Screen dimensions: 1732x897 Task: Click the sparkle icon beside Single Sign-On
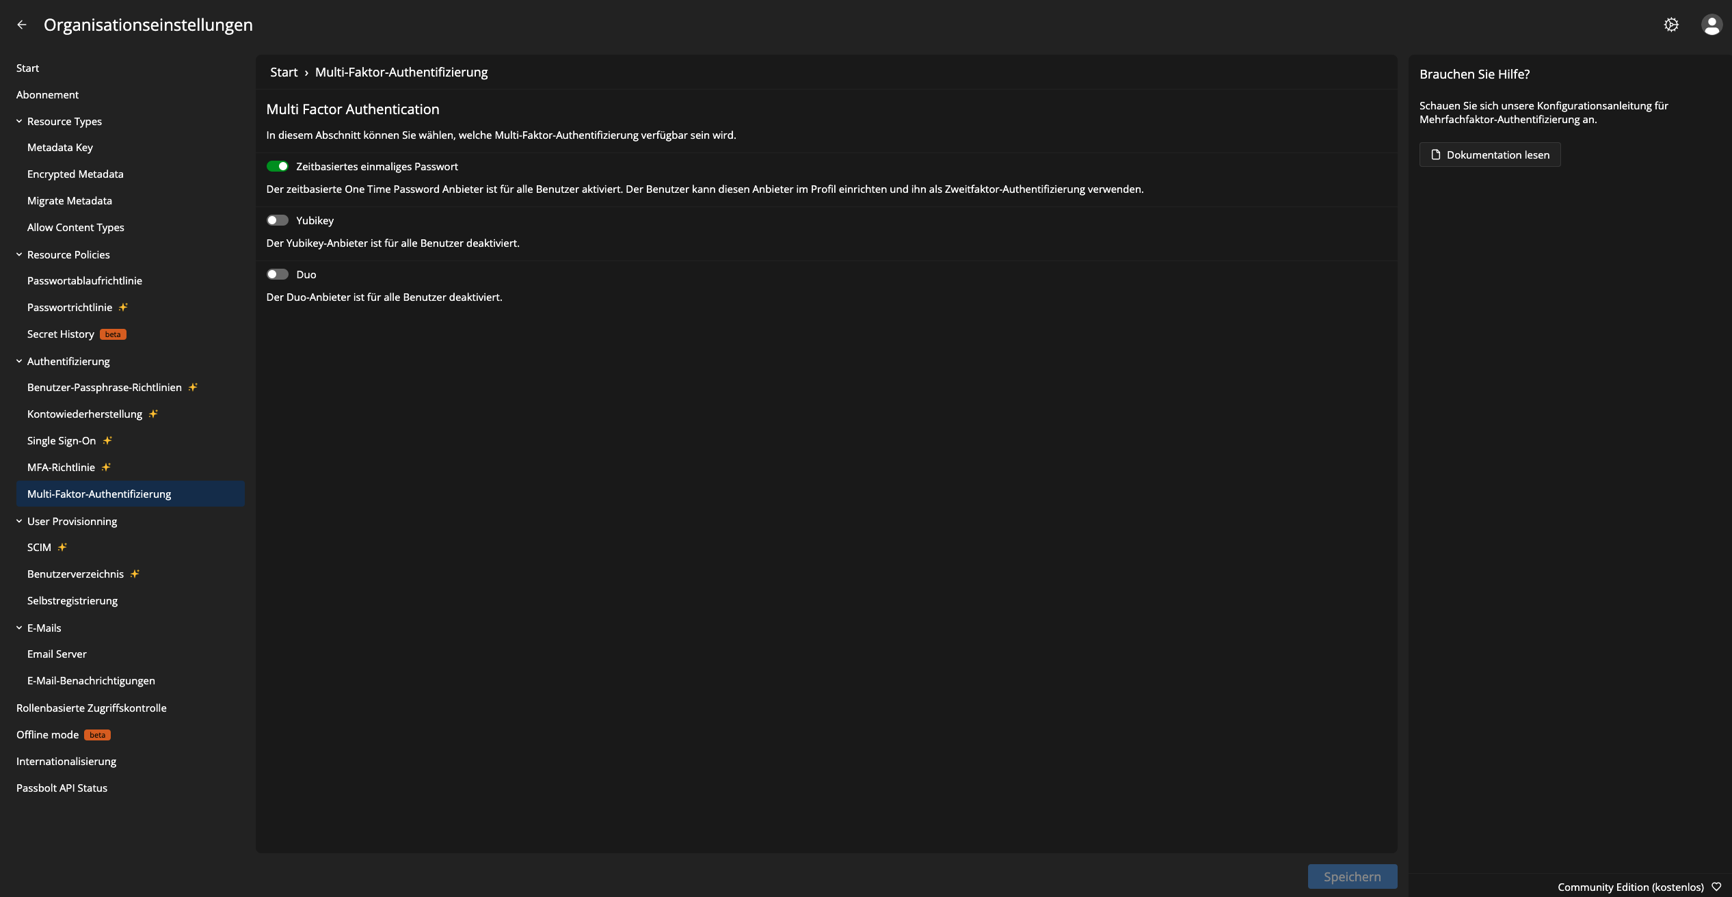coord(107,440)
